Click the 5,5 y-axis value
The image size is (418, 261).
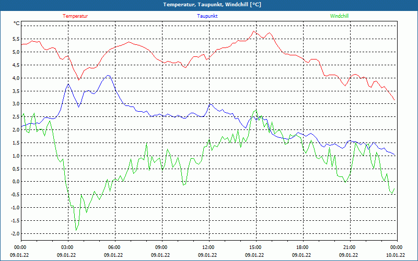click(x=16, y=39)
